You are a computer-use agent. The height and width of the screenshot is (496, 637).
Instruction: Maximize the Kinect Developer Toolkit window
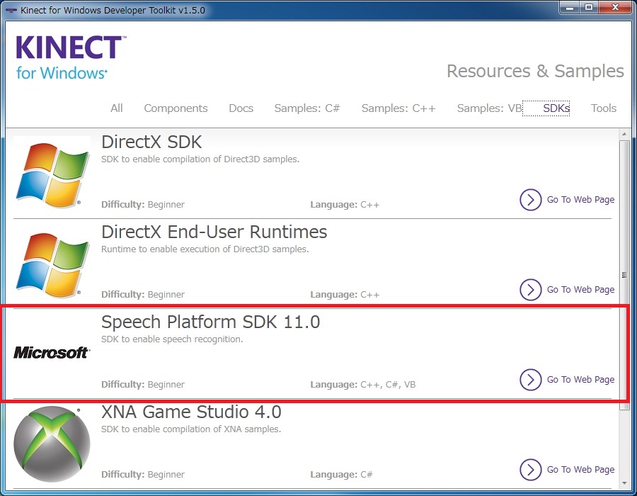tap(588, 7)
